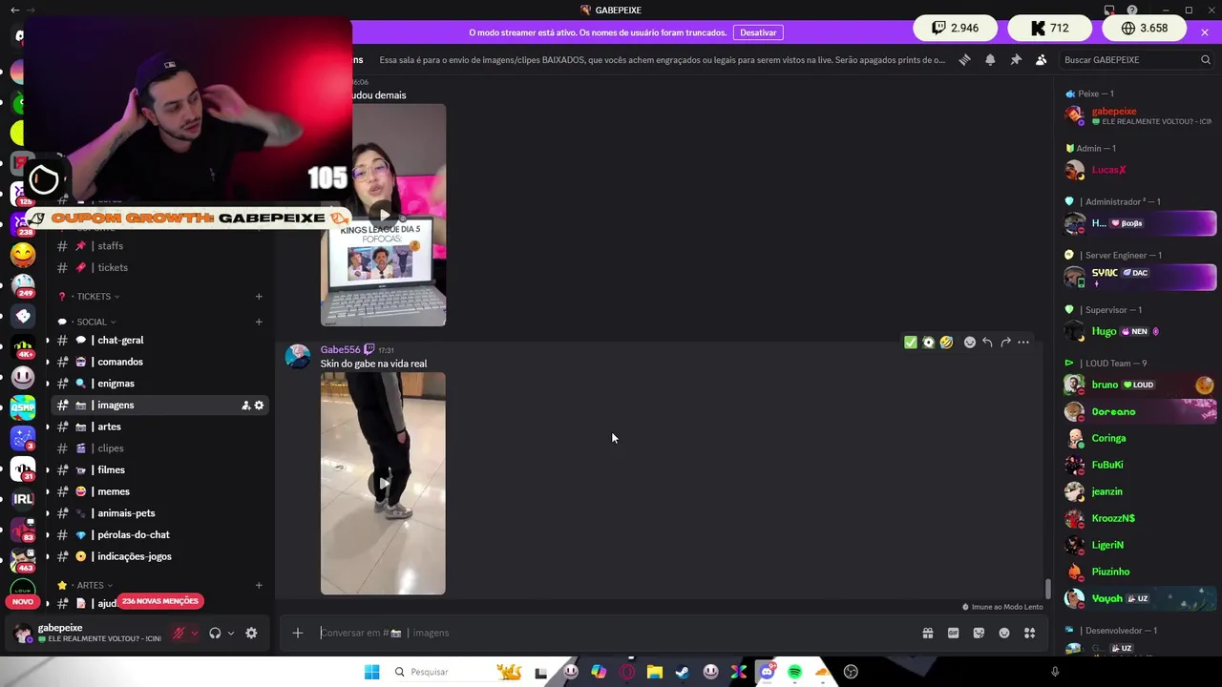Viewport: 1222px width, 687px height.
Task: Expand threads arrow beside filmes
Action: 48,470
